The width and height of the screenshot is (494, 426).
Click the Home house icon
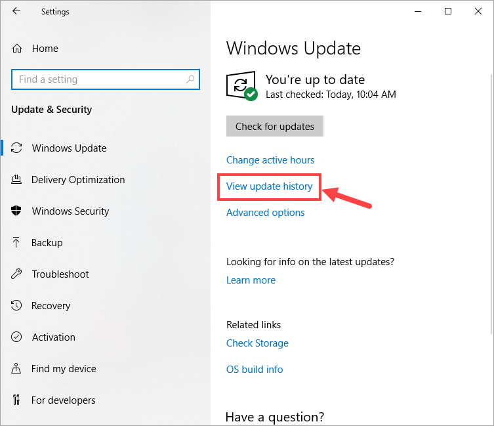coord(16,48)
